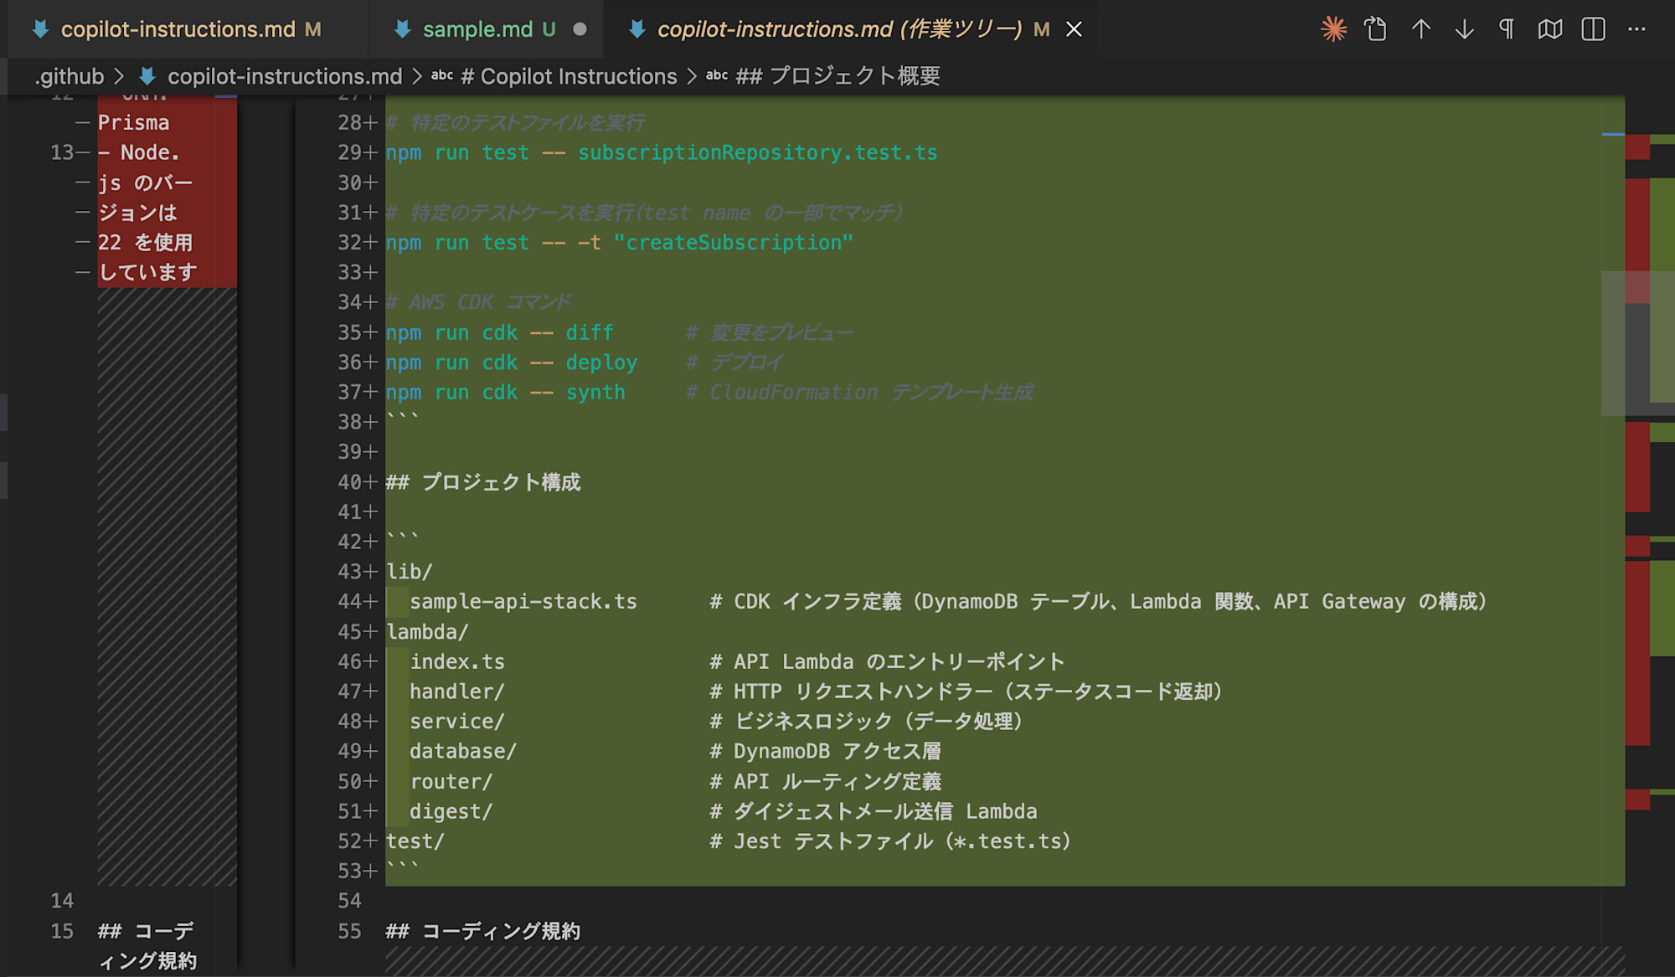Image resolution: width=1675 pixels, height=977 pixels.
Task: Click the # Jest テストファイル comment
Action: pos(890,841)
